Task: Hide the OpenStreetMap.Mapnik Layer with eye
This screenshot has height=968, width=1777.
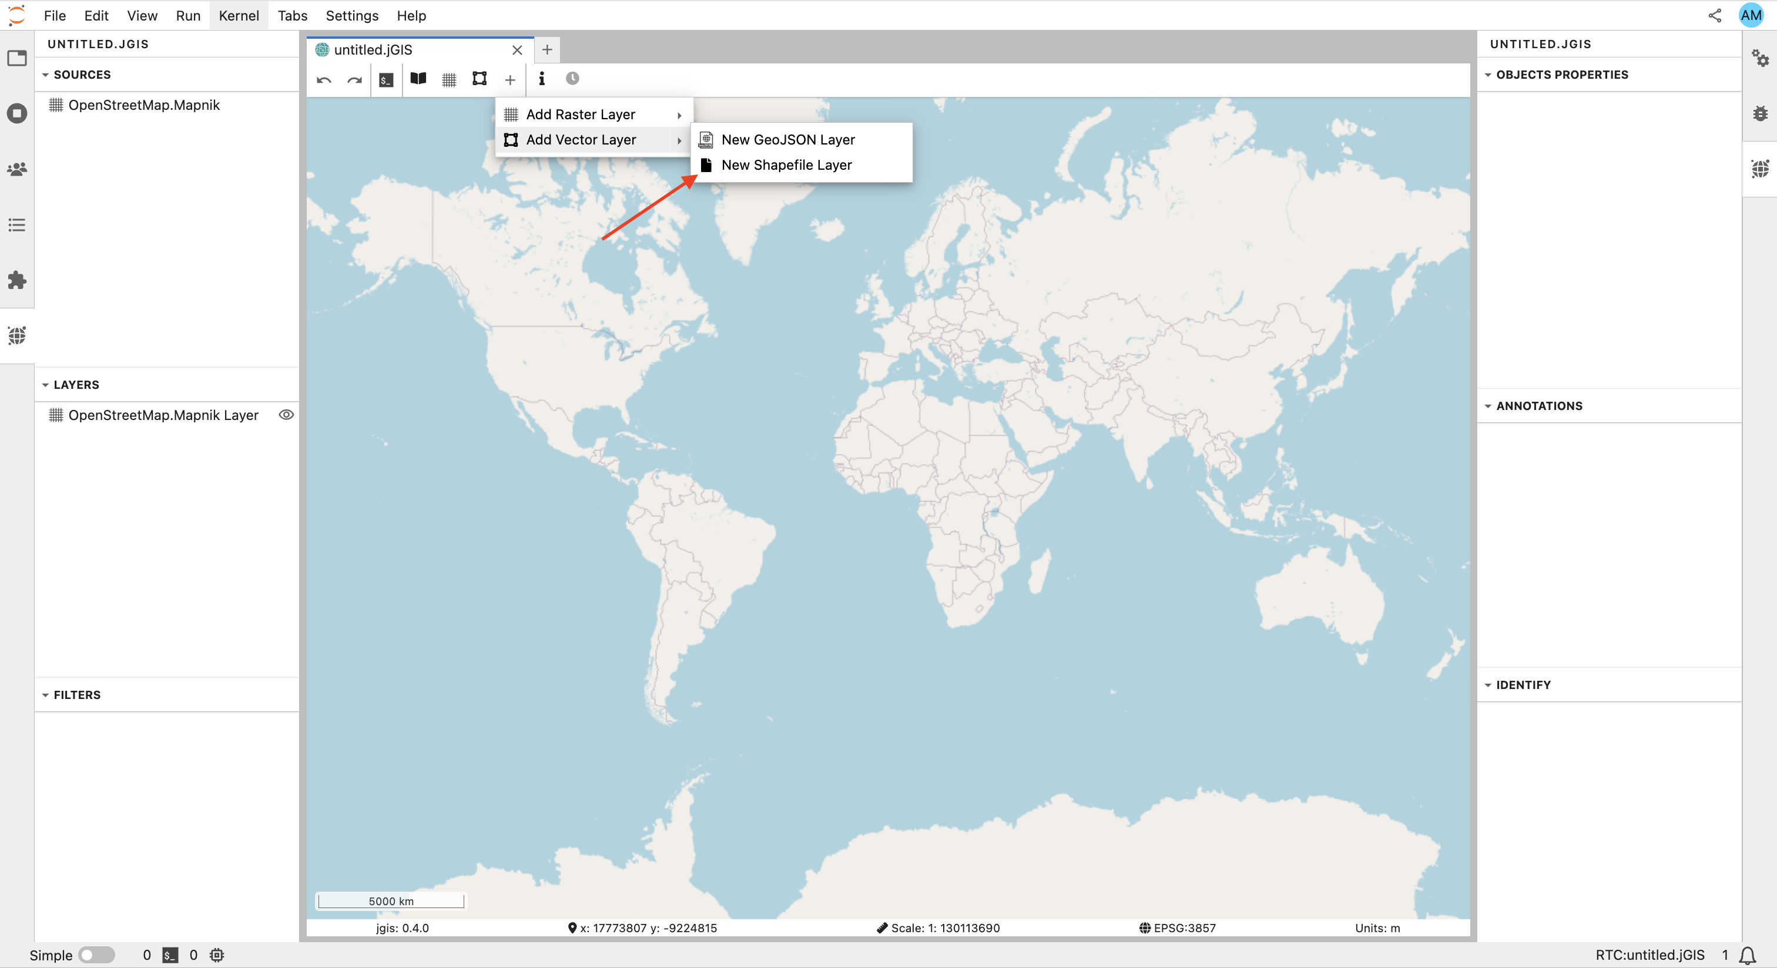Action: (x=286, y=414)
